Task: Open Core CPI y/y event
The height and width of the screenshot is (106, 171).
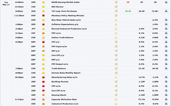Action: pyautogui.click(x=58, y=55)
